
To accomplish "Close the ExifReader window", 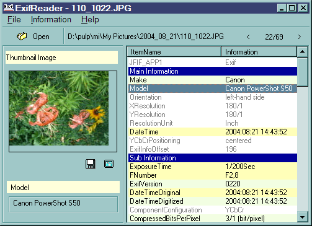I will pyautogui.click(x=303, y=8).
